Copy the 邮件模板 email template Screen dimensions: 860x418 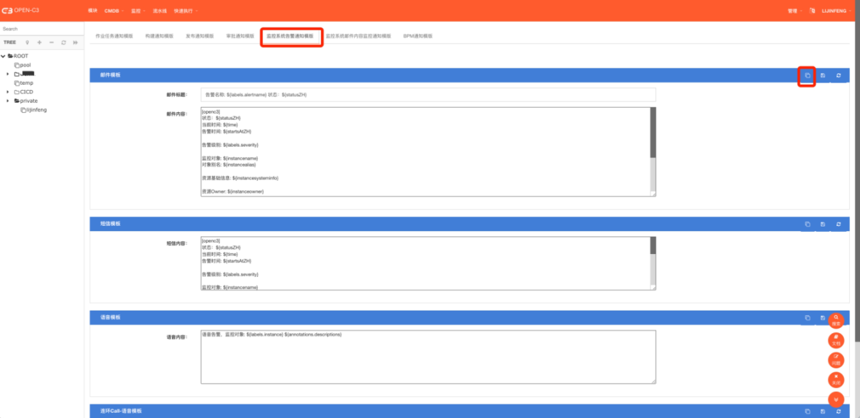tap(807, 76)
